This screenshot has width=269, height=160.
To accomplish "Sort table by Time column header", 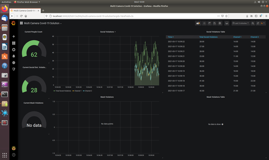I will click(x=171, y=37).
